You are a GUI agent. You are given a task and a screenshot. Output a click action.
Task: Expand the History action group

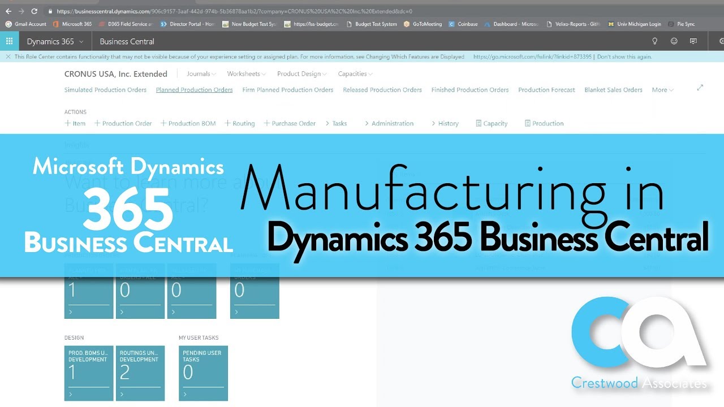coord(445,123)
